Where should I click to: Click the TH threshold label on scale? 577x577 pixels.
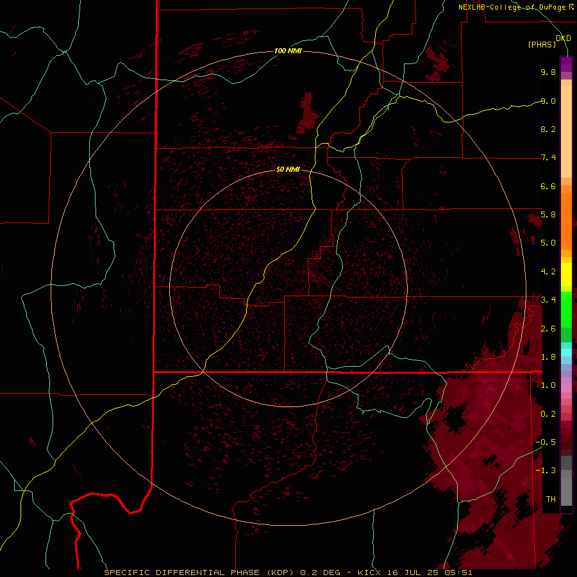tap(551, 499)
